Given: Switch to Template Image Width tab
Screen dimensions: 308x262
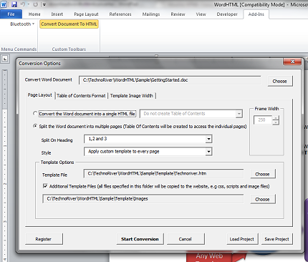Looking at the screenshot, I should point(132,96).
